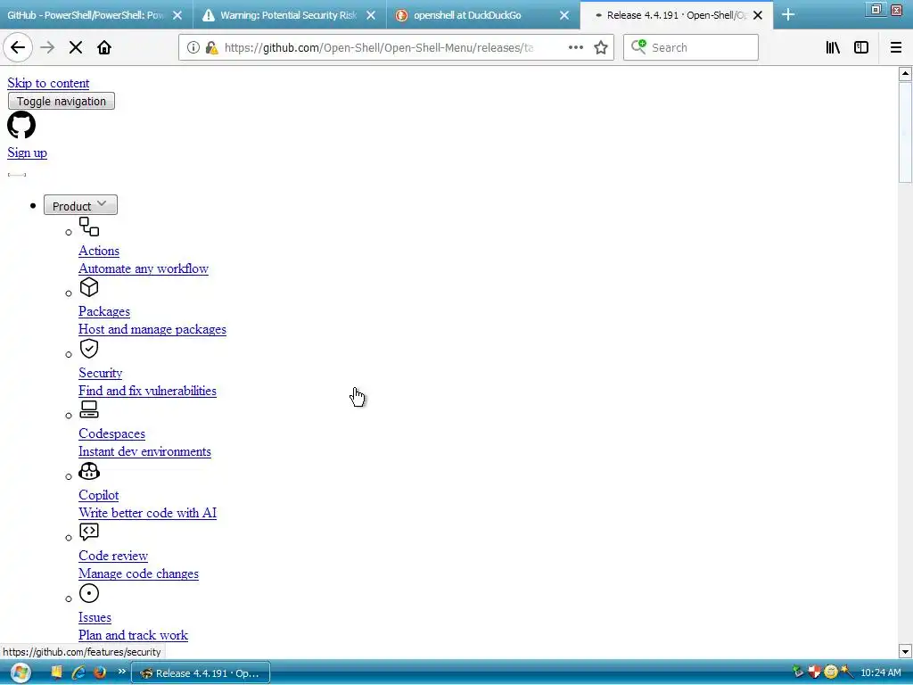Open Find and fix vulnerabilities link

(x=147, y=391)
